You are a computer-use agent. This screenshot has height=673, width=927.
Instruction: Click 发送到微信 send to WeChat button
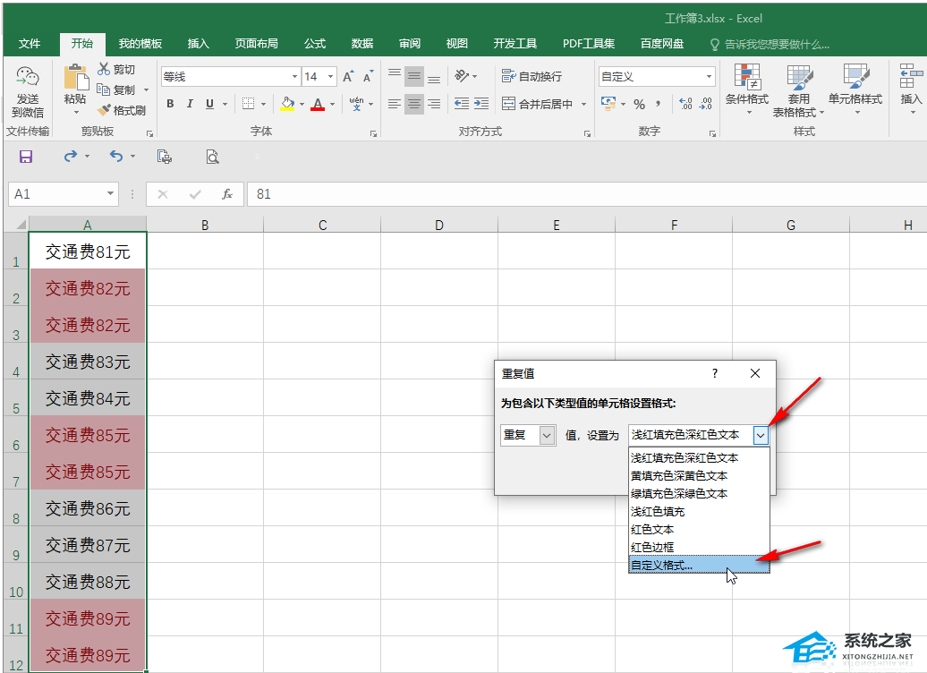point(27,89)
